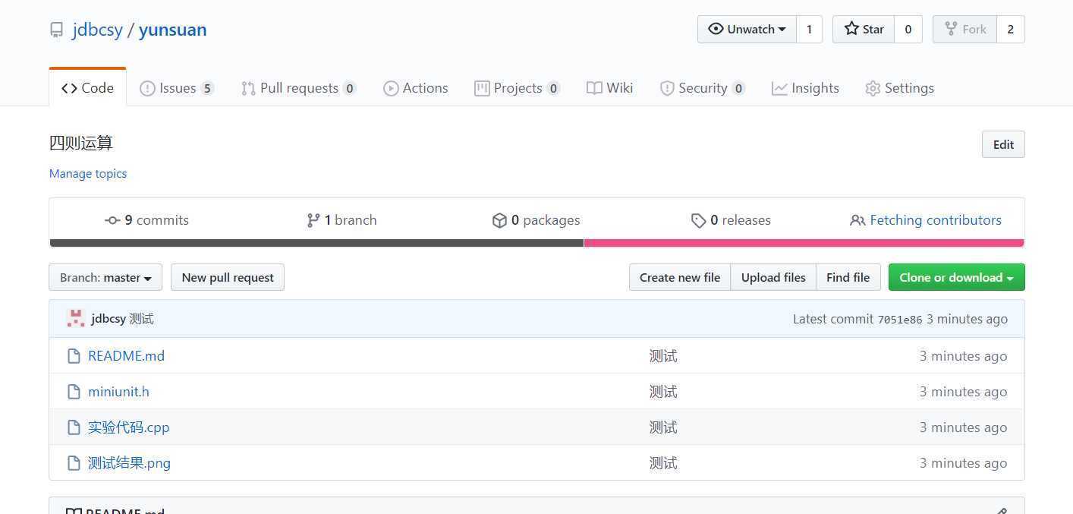This screenshot has width=1073, height=514.
Task: View the 1 branch link
Action: [x=341, y=220]
